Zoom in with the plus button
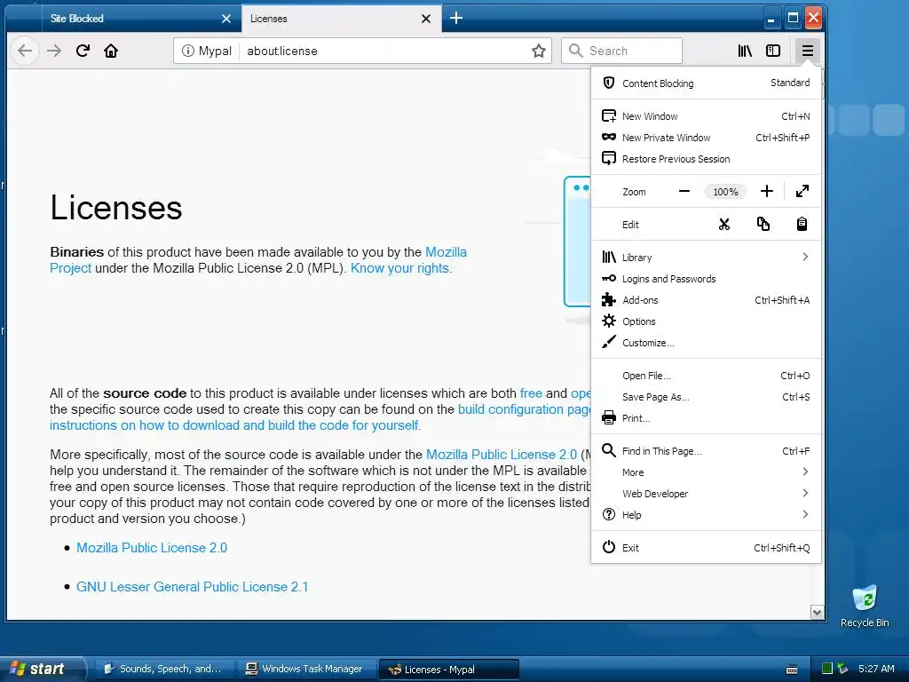909x682 pixels. click(766, 192)
